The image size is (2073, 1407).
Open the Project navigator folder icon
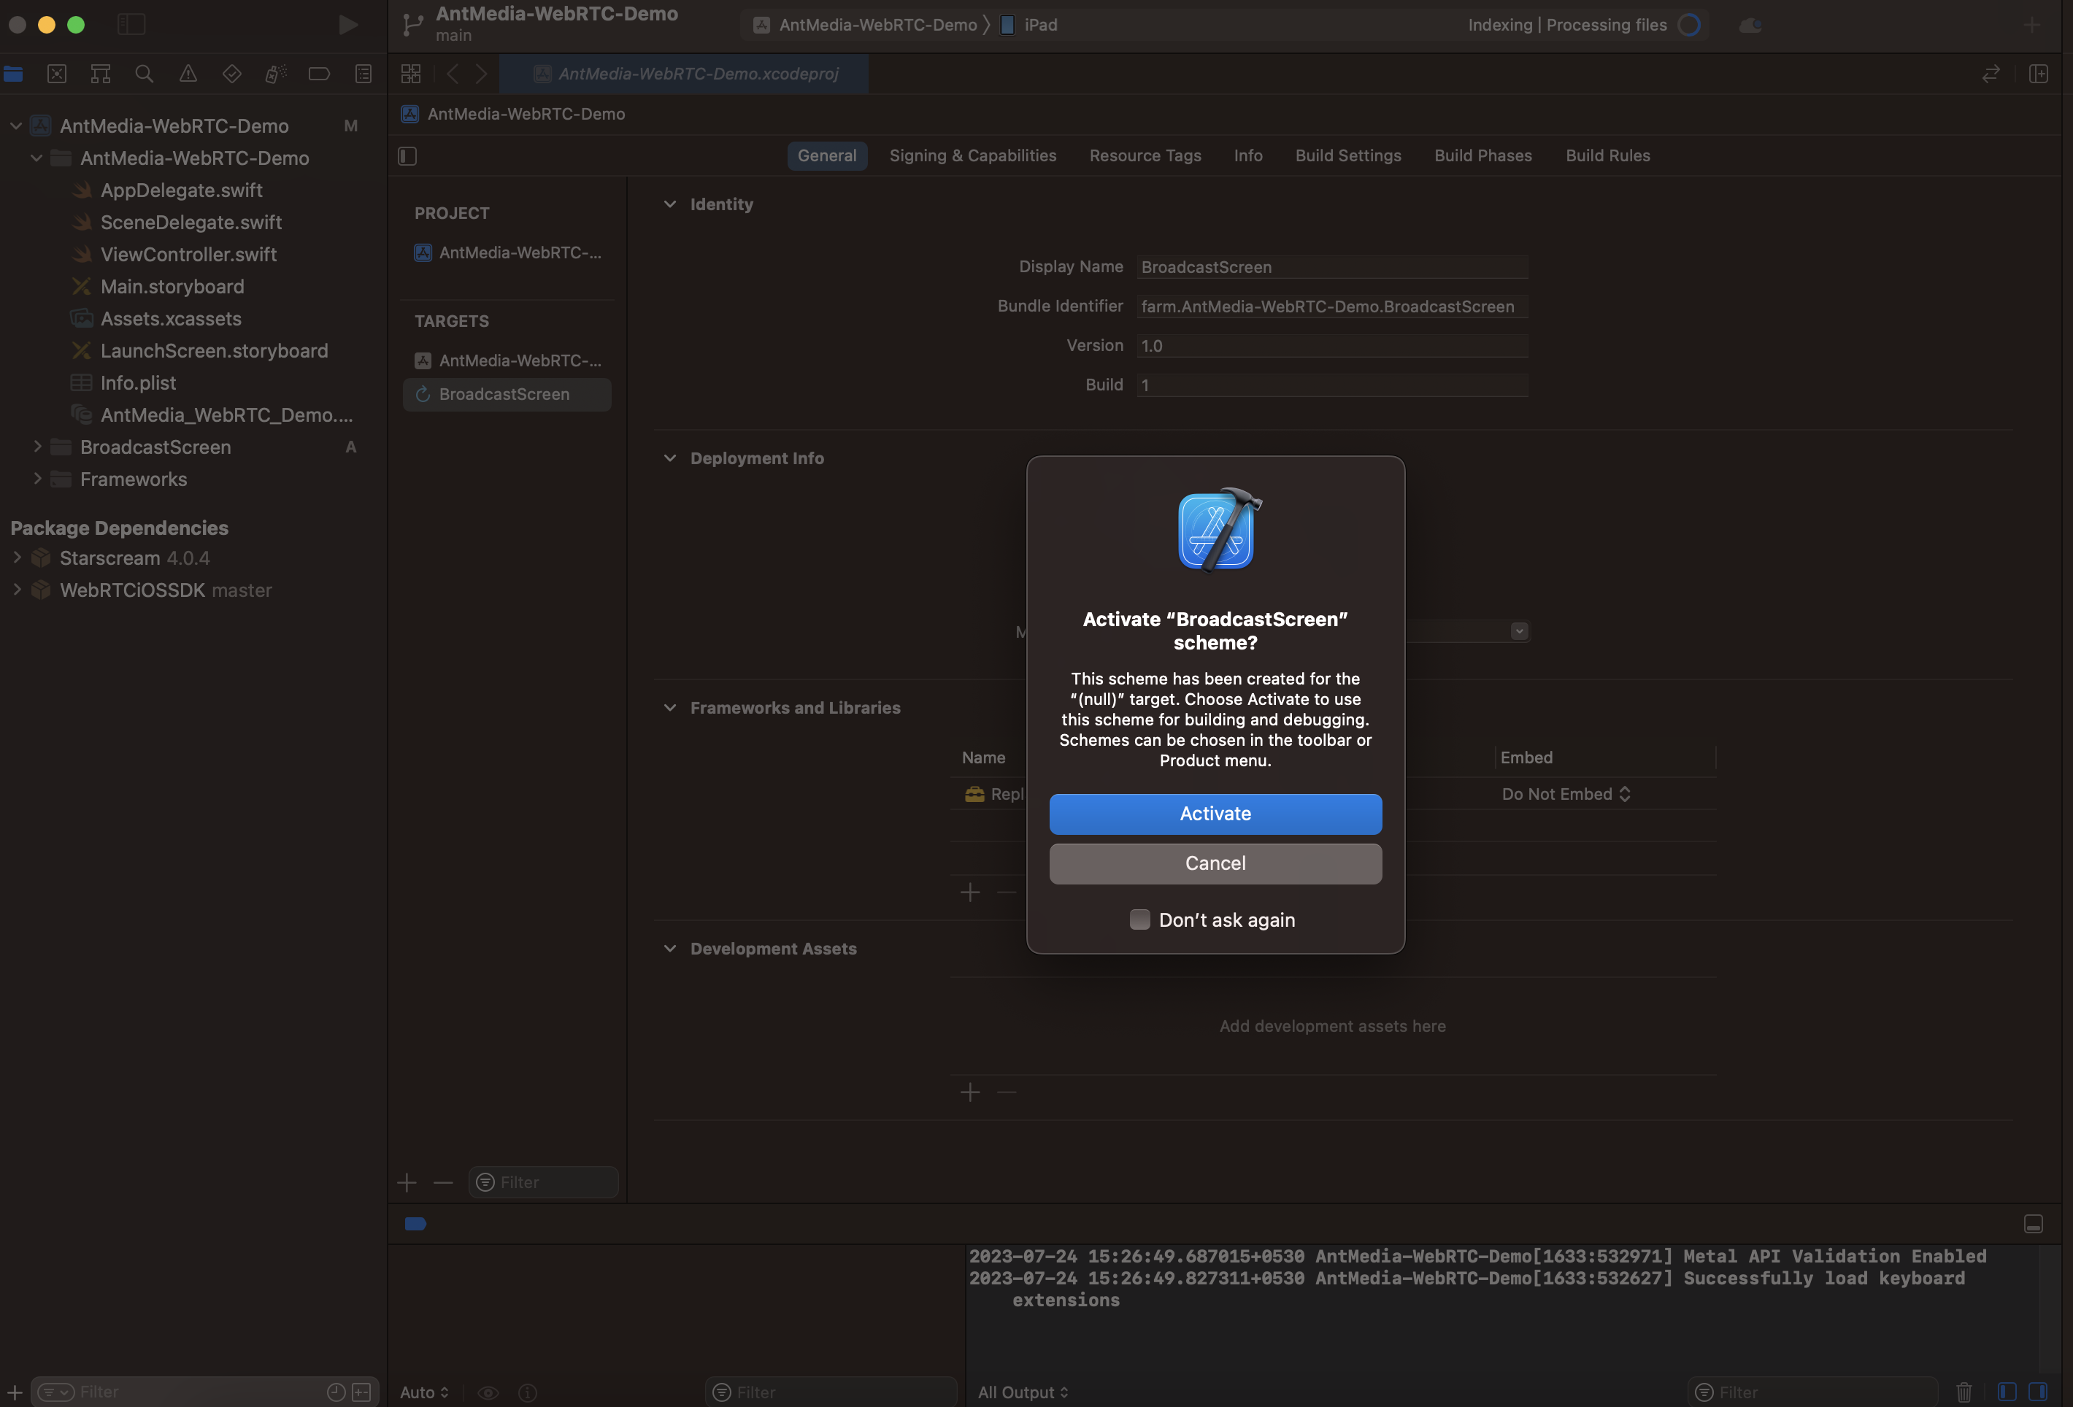(13, 74)
